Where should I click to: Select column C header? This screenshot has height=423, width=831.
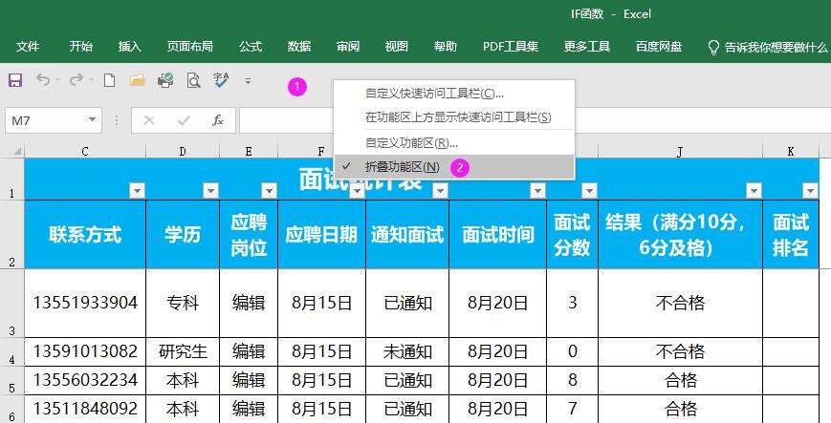click(x=85, y=152)
